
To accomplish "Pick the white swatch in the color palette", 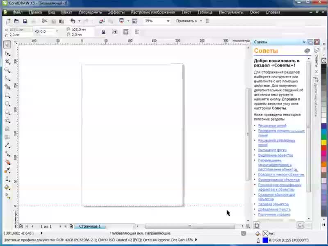I will (x=324, y=121).
